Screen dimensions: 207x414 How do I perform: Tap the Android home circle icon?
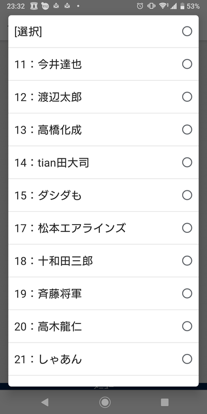[105, 403]
